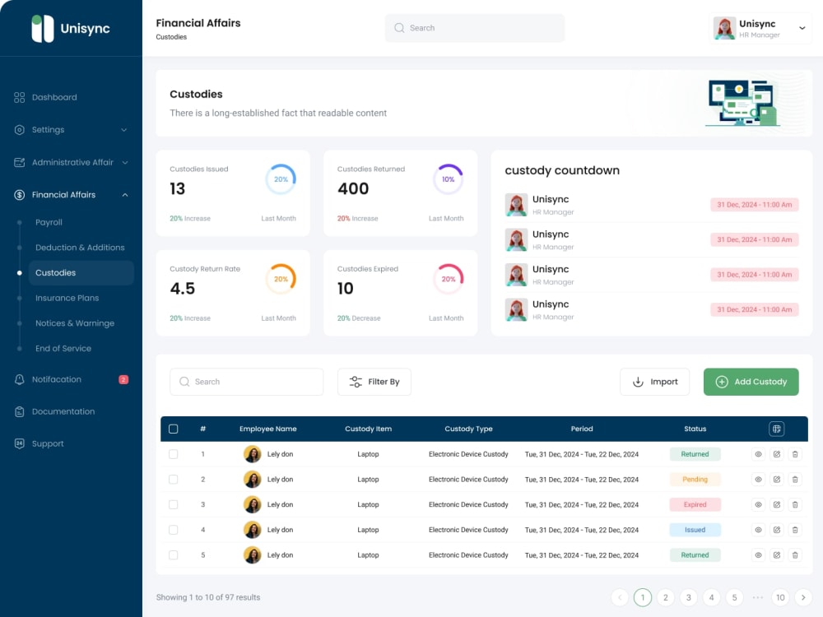This screenshot has width=823, height=617.
Task: Open Notices & Warninge
Action: pos(75,323)
